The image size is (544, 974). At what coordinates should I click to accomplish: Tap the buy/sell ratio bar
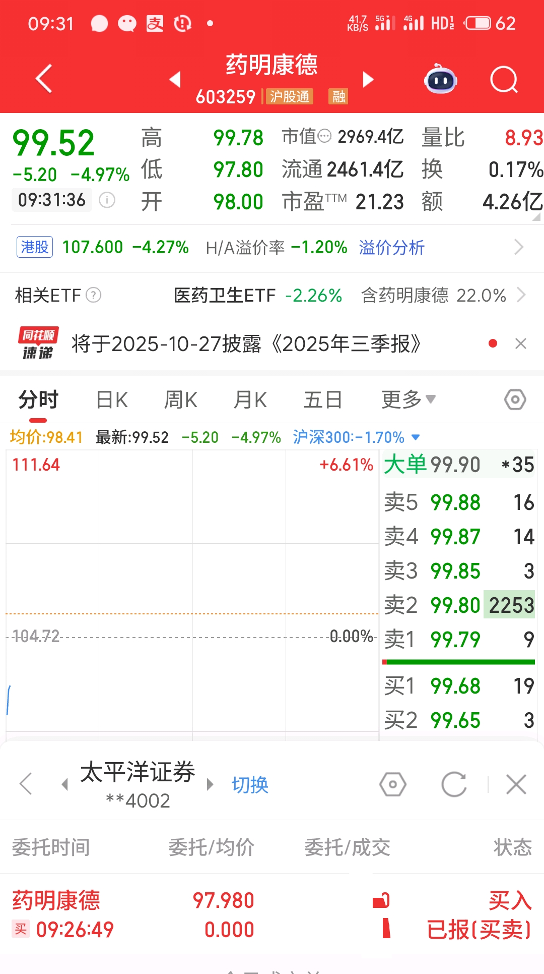[x=458, y=662]
